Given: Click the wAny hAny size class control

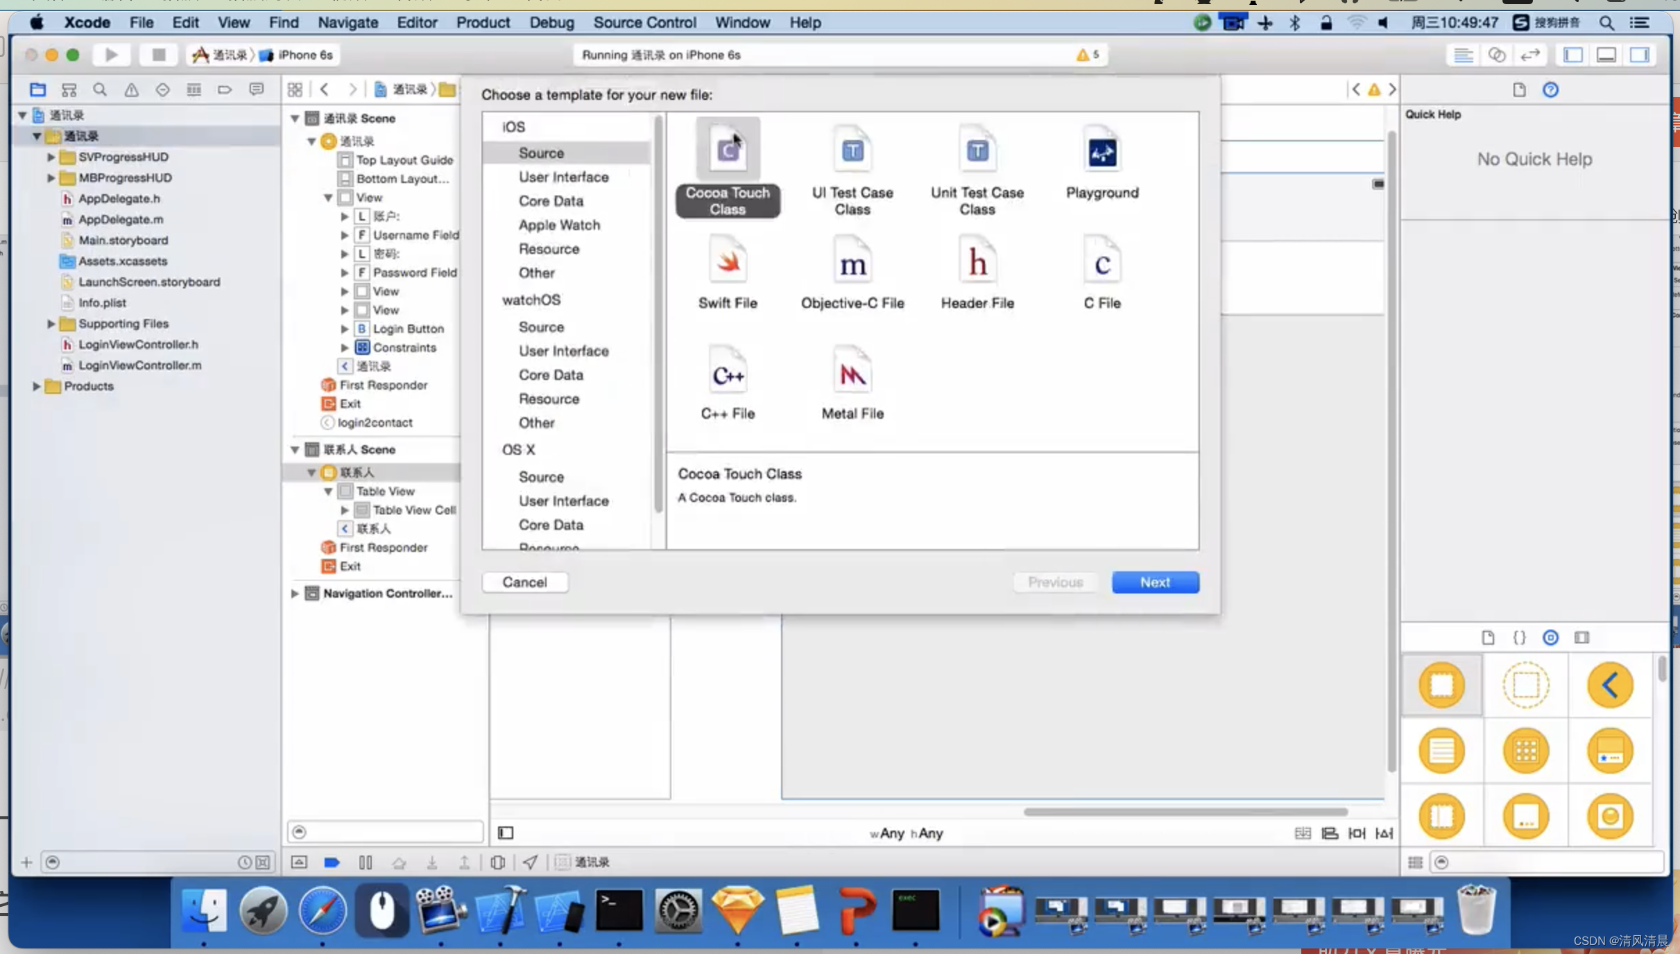Looking at the screenshot, I should pos(906,833).
